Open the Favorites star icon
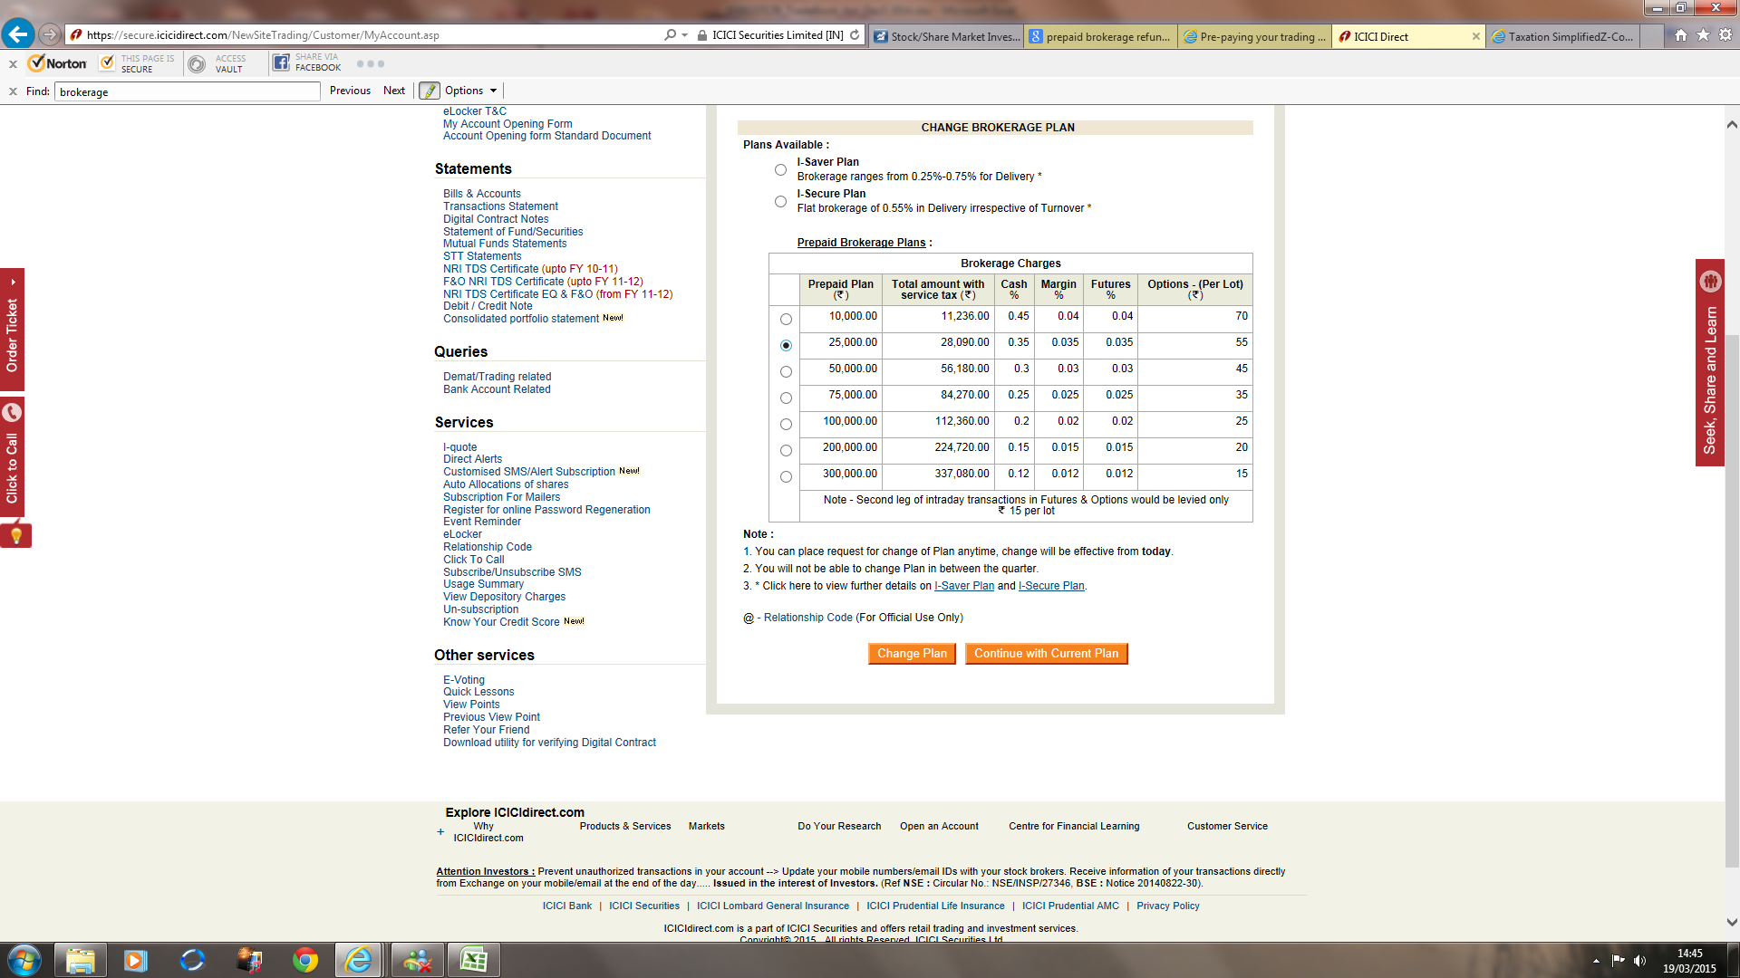Viewport: 1740px width, 978px height. [x=1703, y=35]
